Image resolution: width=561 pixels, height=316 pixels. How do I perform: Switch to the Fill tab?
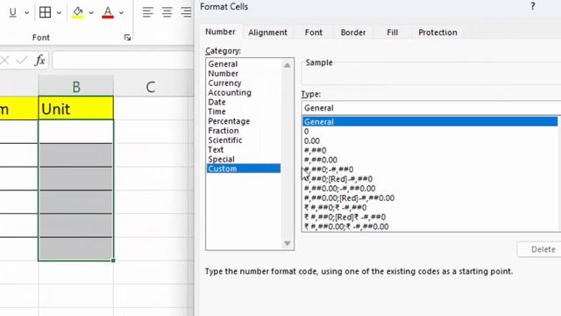(392, 32)
